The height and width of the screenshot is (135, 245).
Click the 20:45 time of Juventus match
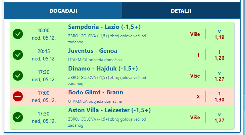(x=44, y=51)
